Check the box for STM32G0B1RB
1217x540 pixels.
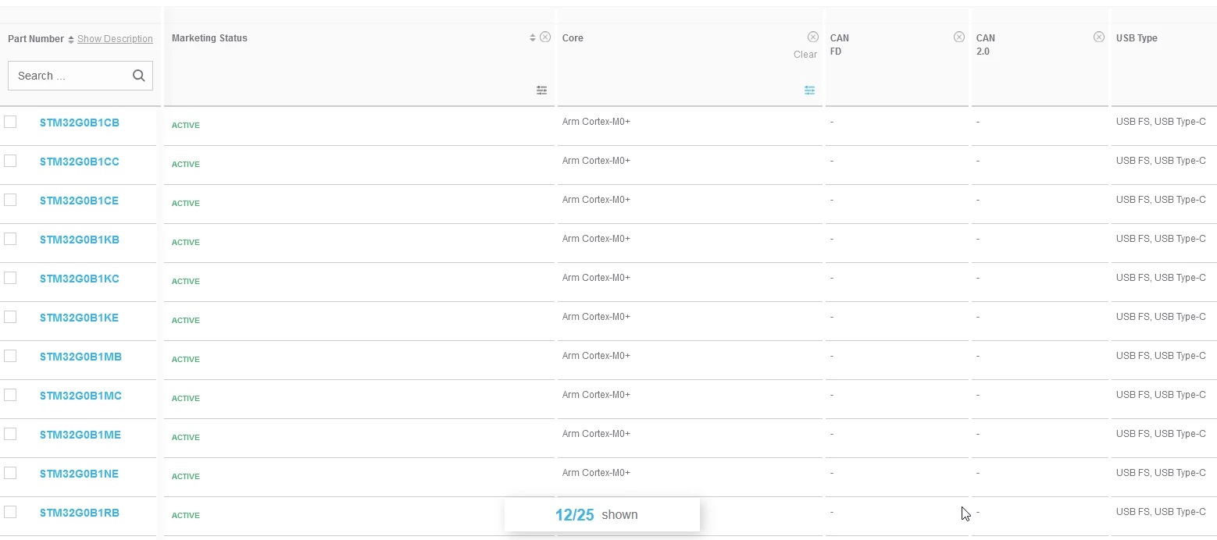point(10,512)
